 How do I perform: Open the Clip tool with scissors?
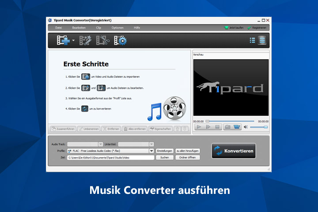pos(102,40)
